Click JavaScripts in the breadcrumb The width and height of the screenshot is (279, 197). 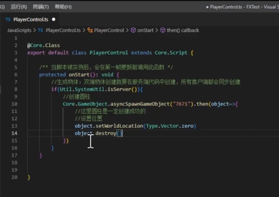(x=19, y=30)
